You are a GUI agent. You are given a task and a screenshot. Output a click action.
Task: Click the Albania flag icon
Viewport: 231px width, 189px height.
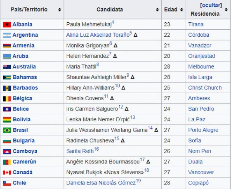point(7,25)
